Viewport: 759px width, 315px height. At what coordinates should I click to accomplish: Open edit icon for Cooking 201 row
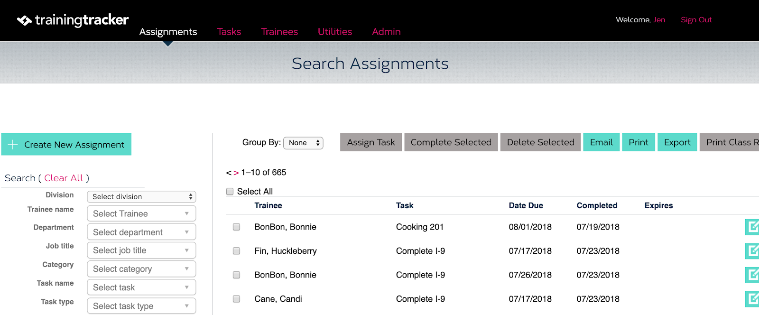752,227
